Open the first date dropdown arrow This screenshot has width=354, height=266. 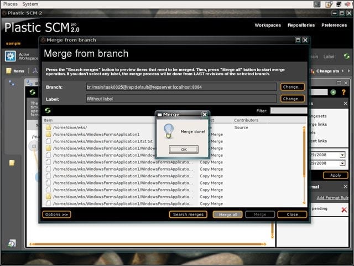(x=342, y=155)
